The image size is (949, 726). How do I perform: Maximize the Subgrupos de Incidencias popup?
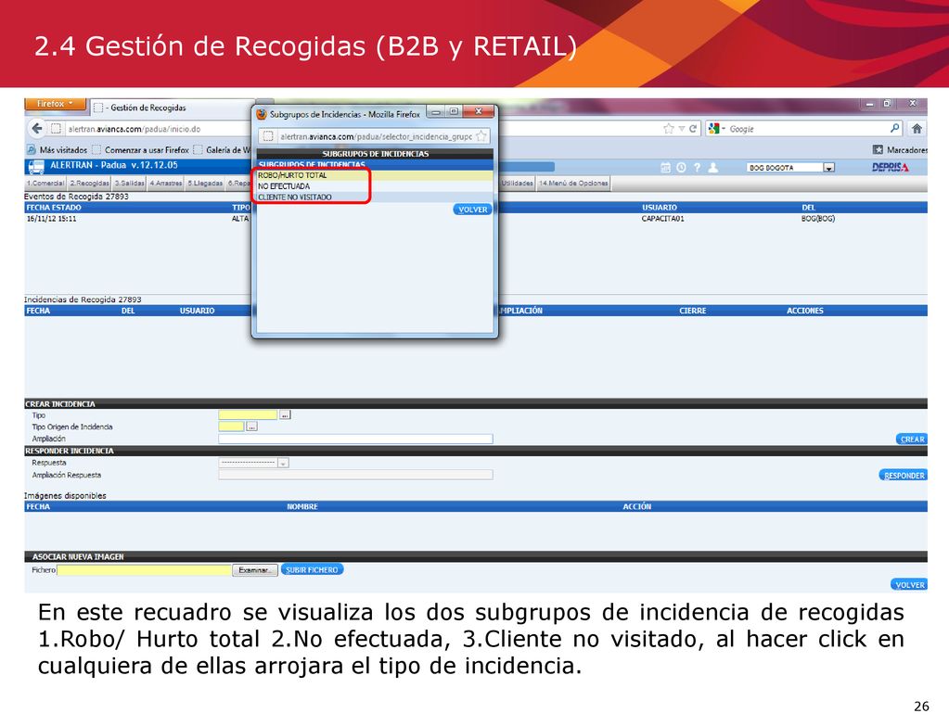(454, 111)
